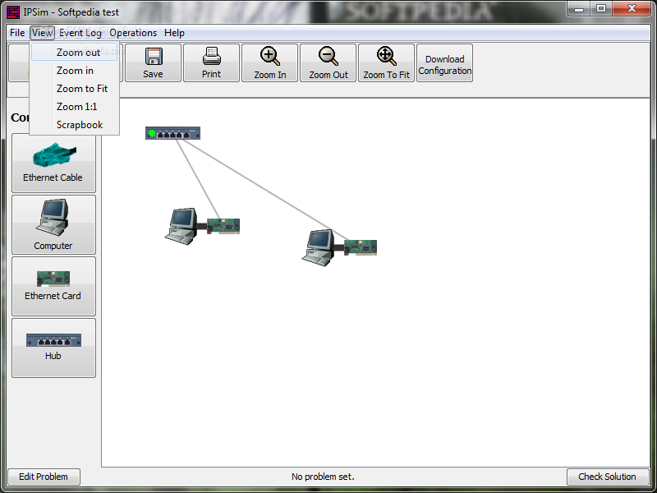
Task: Click the Check Solution button
Action: 607,477
